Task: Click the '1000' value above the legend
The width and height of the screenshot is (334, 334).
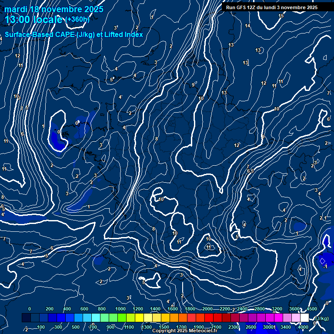Action: point(120,309)
